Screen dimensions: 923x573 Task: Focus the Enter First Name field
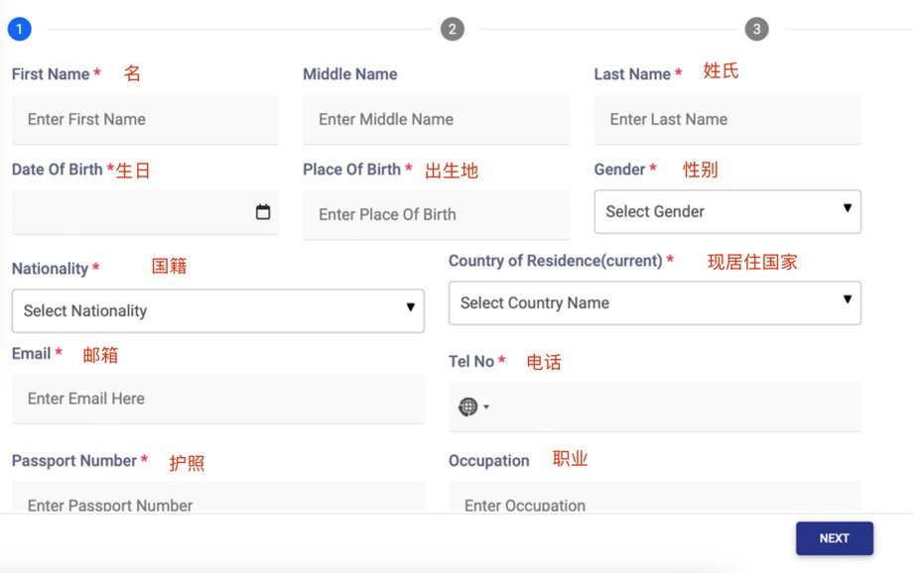coord(145,120)
